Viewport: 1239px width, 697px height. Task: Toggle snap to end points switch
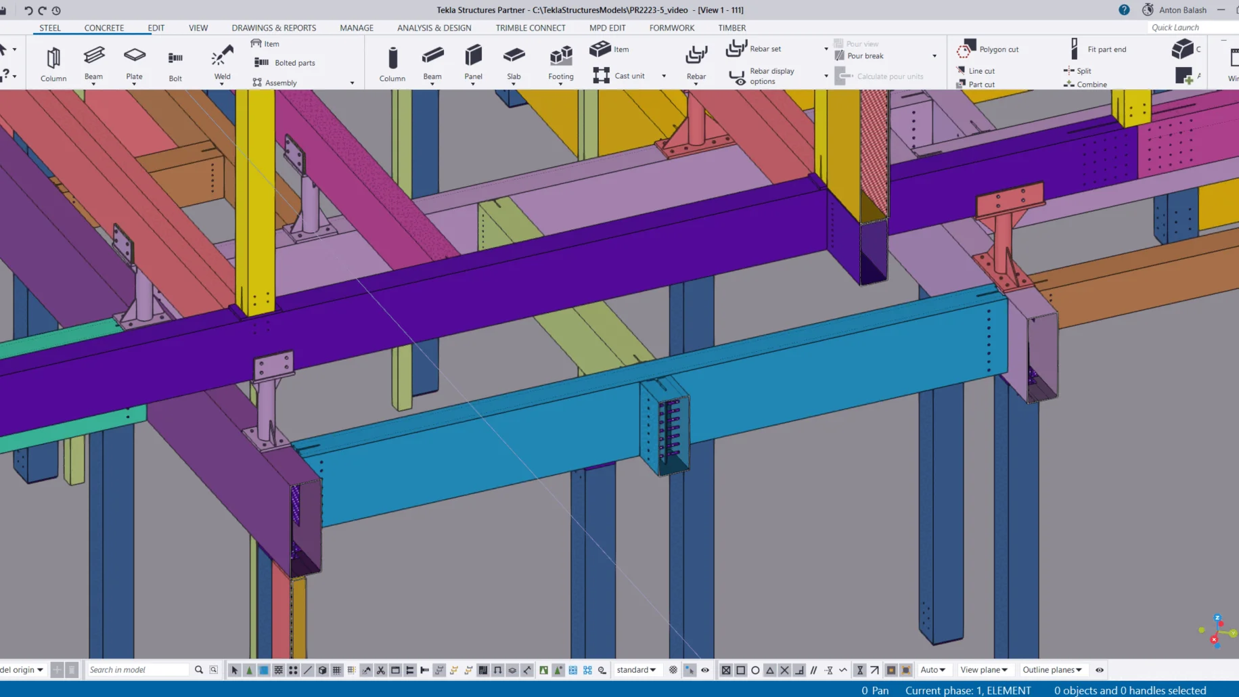pyautogui.click(x=740, y=670)
